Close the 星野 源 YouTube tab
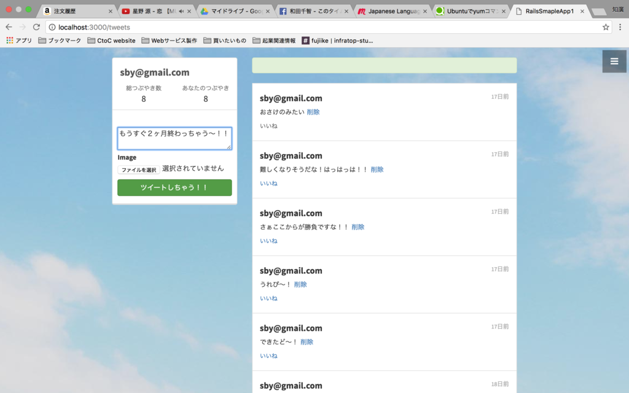 (189, 11)
